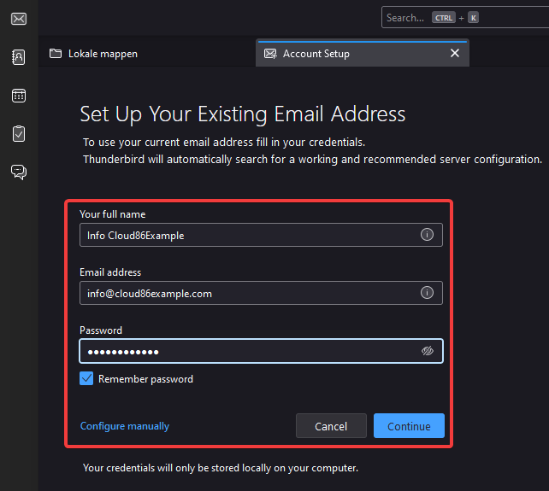Click the Account Setup tab envelope icon
This screenshot has width=549, height=491.
(x=270, y=54)
